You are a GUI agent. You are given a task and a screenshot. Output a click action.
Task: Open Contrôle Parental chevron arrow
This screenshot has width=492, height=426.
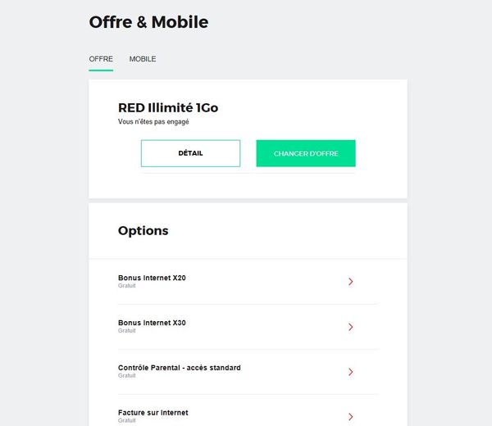click(x=350, y=372)
